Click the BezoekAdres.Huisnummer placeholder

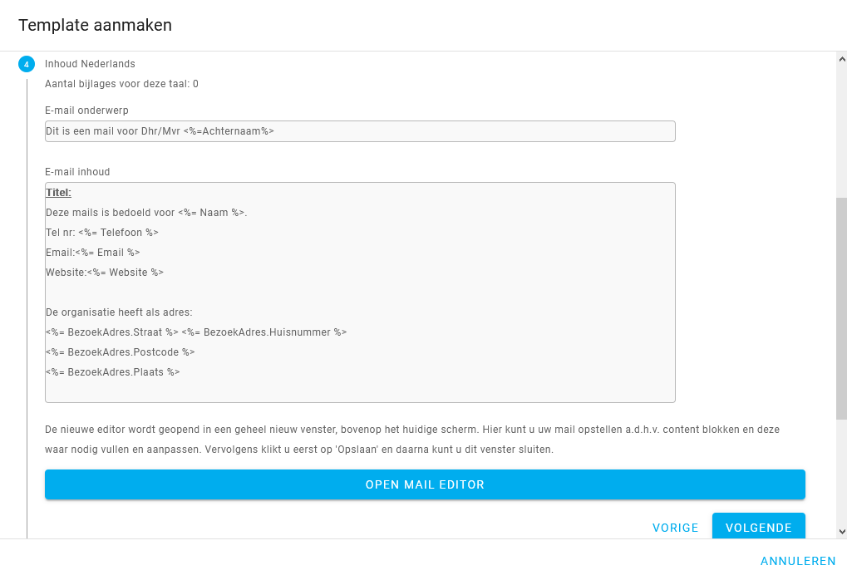coord(264,332)
